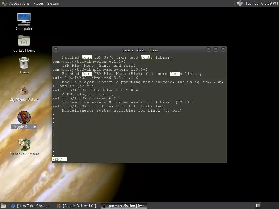Click 'System V Release 4.0 curses' line
279x209 pixels.
click(128, 102)
